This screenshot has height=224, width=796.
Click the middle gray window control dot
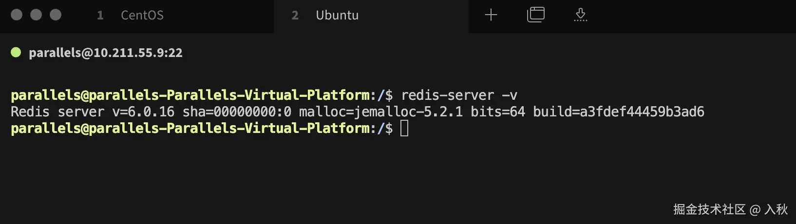[x=36, y=15]
